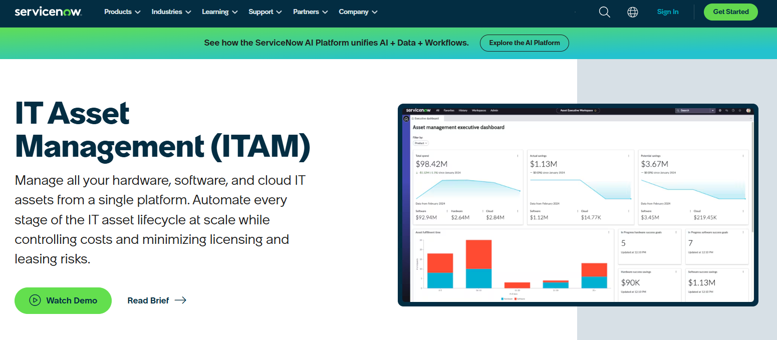Image resolution: width=777 pixels, height=340 pixels.
Task: Click the dashboard Search field
Action: [x=692, y=110]
